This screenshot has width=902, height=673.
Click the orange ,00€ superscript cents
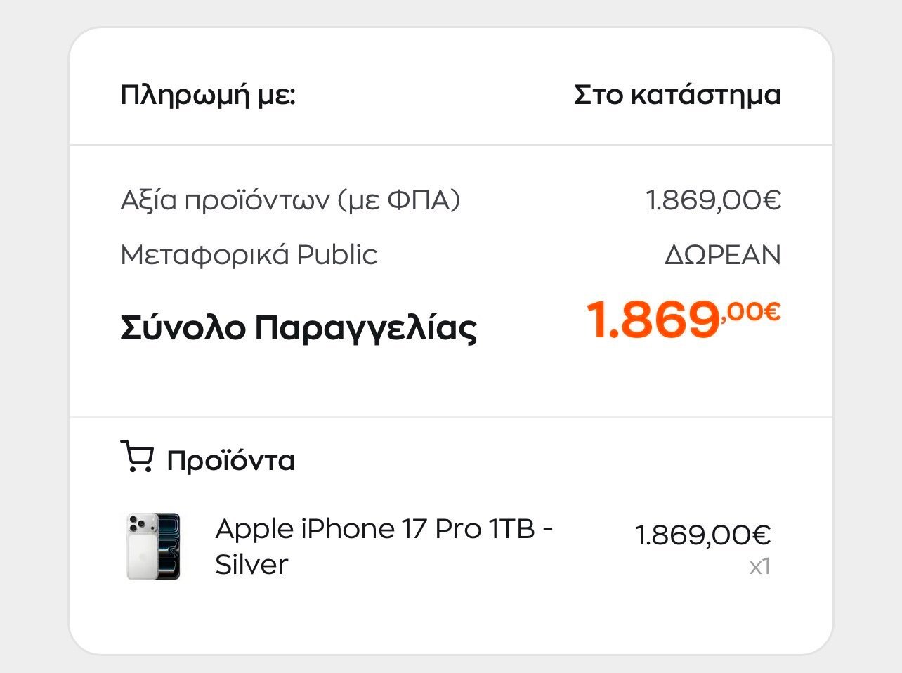point(751,311)
